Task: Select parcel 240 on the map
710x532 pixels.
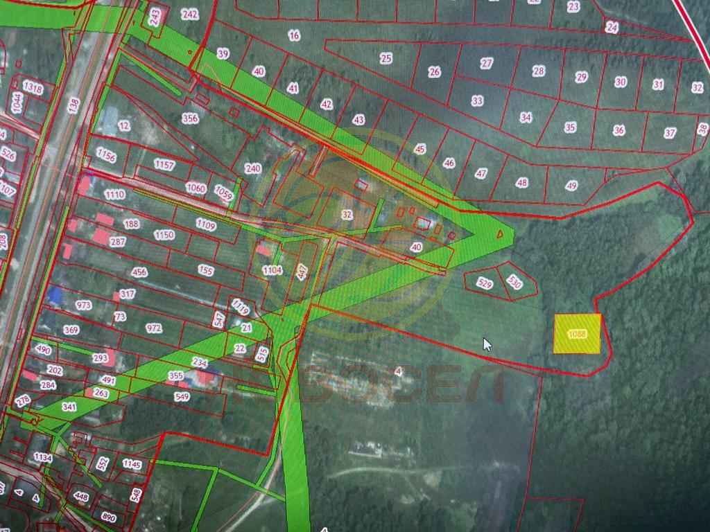Action: pos(253,168)
